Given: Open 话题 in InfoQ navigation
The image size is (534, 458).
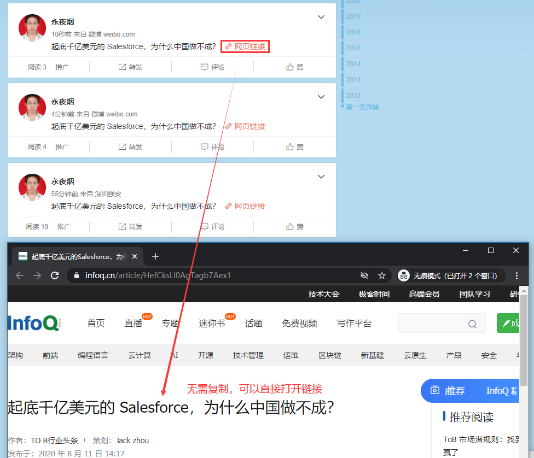Looking at the screenshot, I should (x=253, y=323).
